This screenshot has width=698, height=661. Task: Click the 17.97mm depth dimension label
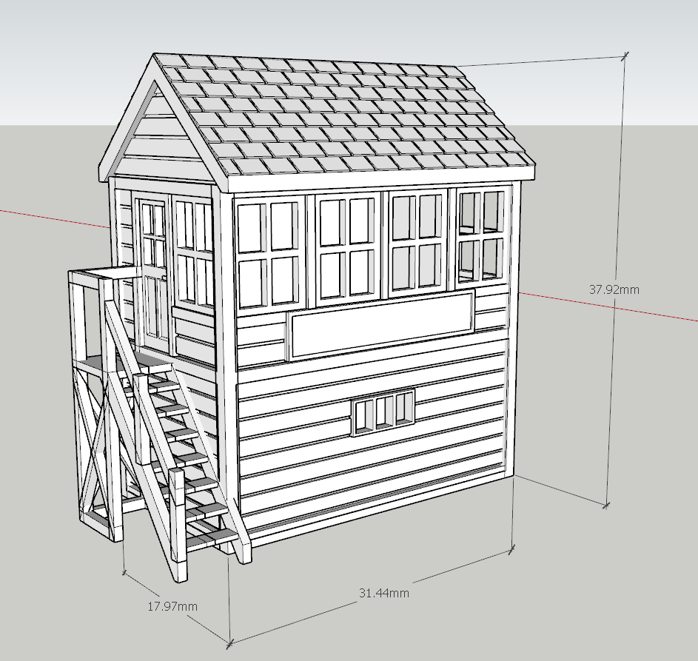[172, 605]
